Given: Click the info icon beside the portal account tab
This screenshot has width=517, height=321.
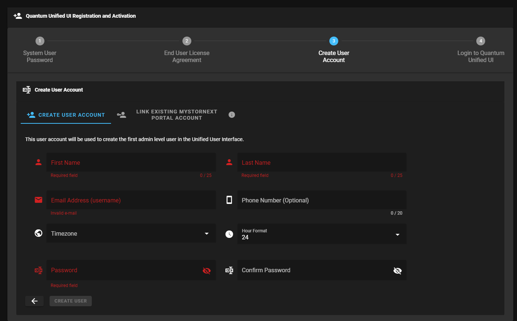Looking at the screenshot, I should 232,115.
